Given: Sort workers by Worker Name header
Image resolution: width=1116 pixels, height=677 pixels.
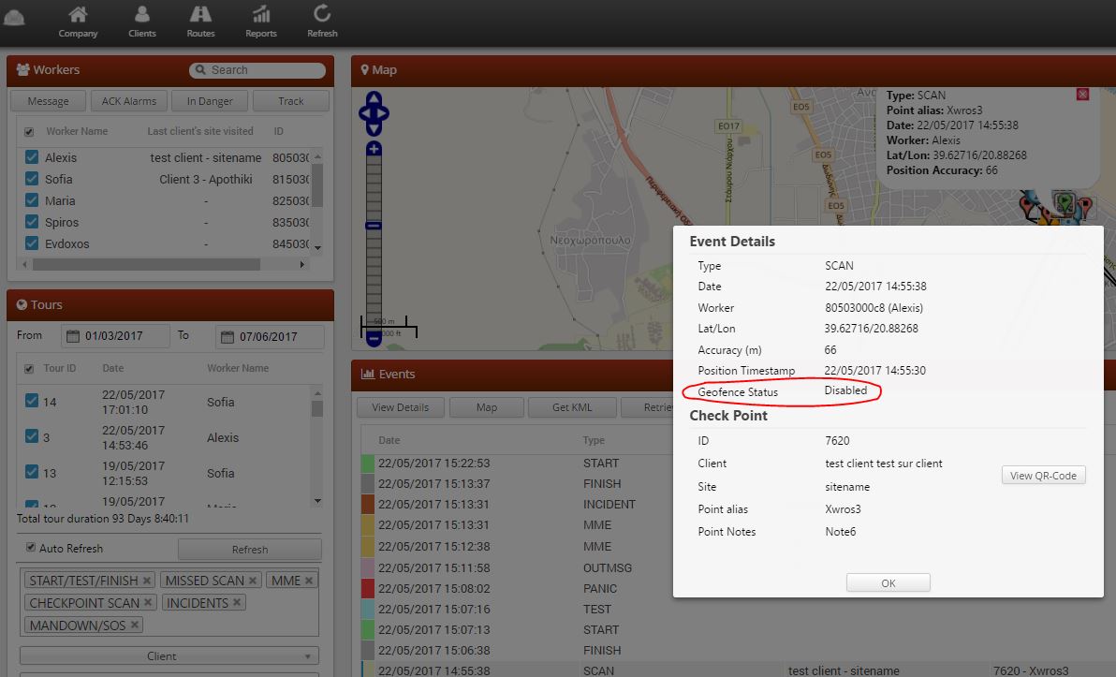Looking at the screenshot, I should click(x=77, y=132).
